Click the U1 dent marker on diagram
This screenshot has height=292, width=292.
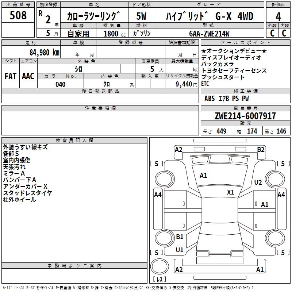coord(180,250)
